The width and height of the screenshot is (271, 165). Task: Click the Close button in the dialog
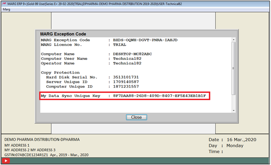(x=136, y=117)
